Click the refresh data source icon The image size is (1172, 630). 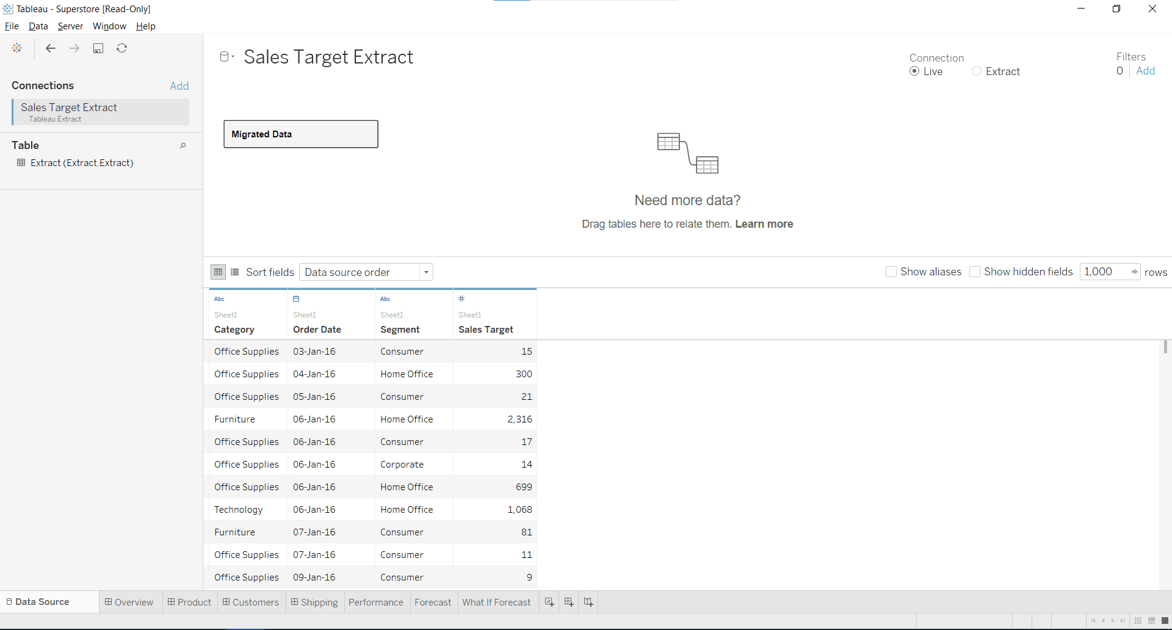[x=122, y=48]
